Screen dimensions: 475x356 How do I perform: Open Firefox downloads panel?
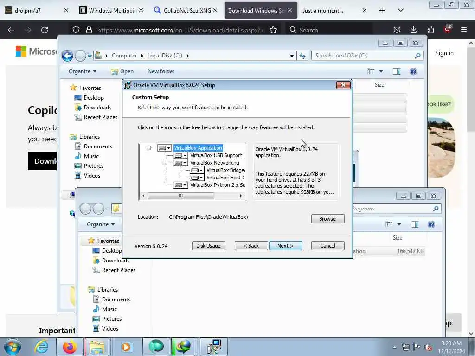413,30
